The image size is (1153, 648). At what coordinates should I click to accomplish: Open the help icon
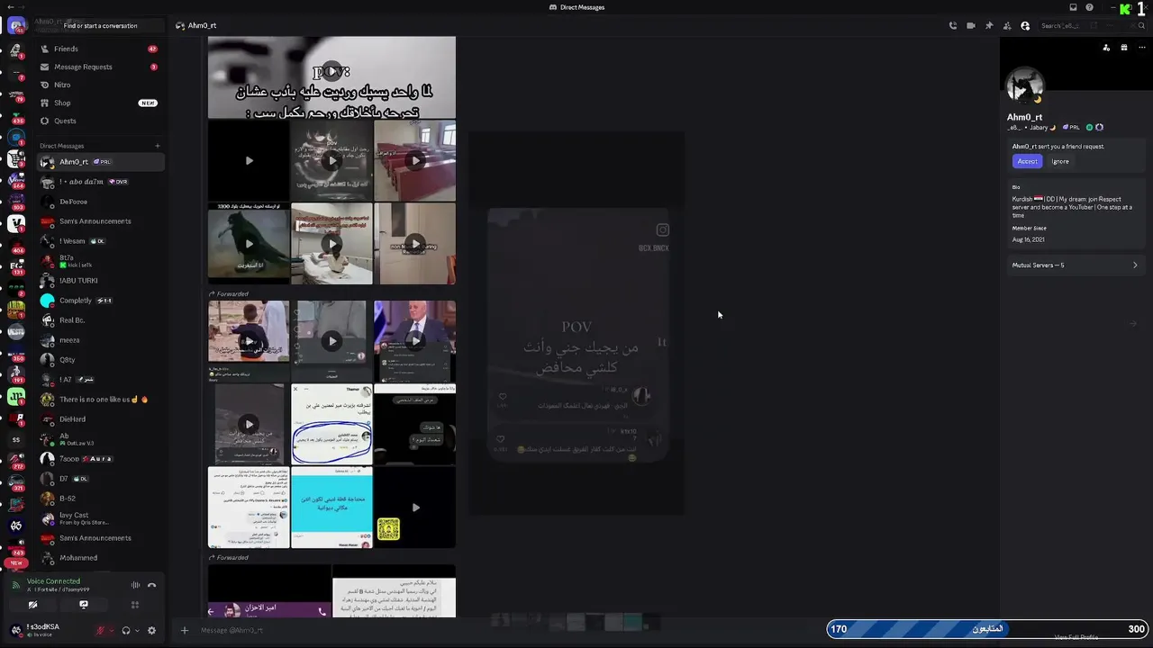pyautogui.click(x=1089, y=7)
